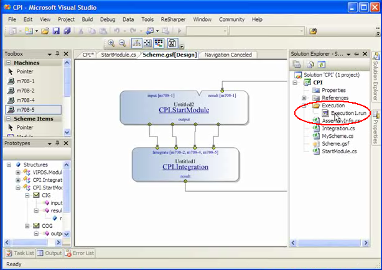The image size is (382, 270).
Task: Click the document export icon in scheme toolbar
Action: tap(172, 43)
